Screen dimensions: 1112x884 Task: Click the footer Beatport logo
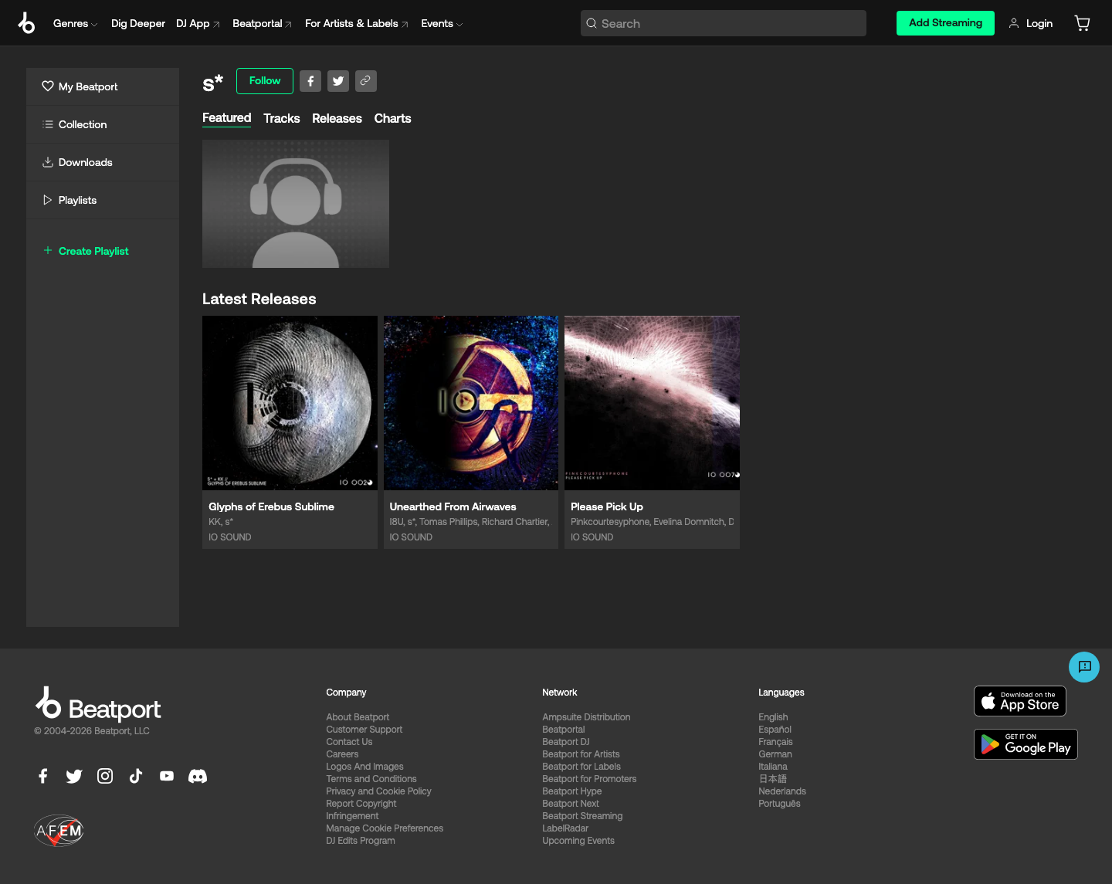[x=98, y=704]
